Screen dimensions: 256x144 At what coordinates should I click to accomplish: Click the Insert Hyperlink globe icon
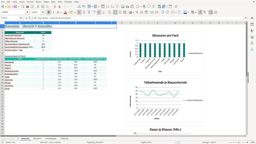pyautogui.click(x=144, y=6)
